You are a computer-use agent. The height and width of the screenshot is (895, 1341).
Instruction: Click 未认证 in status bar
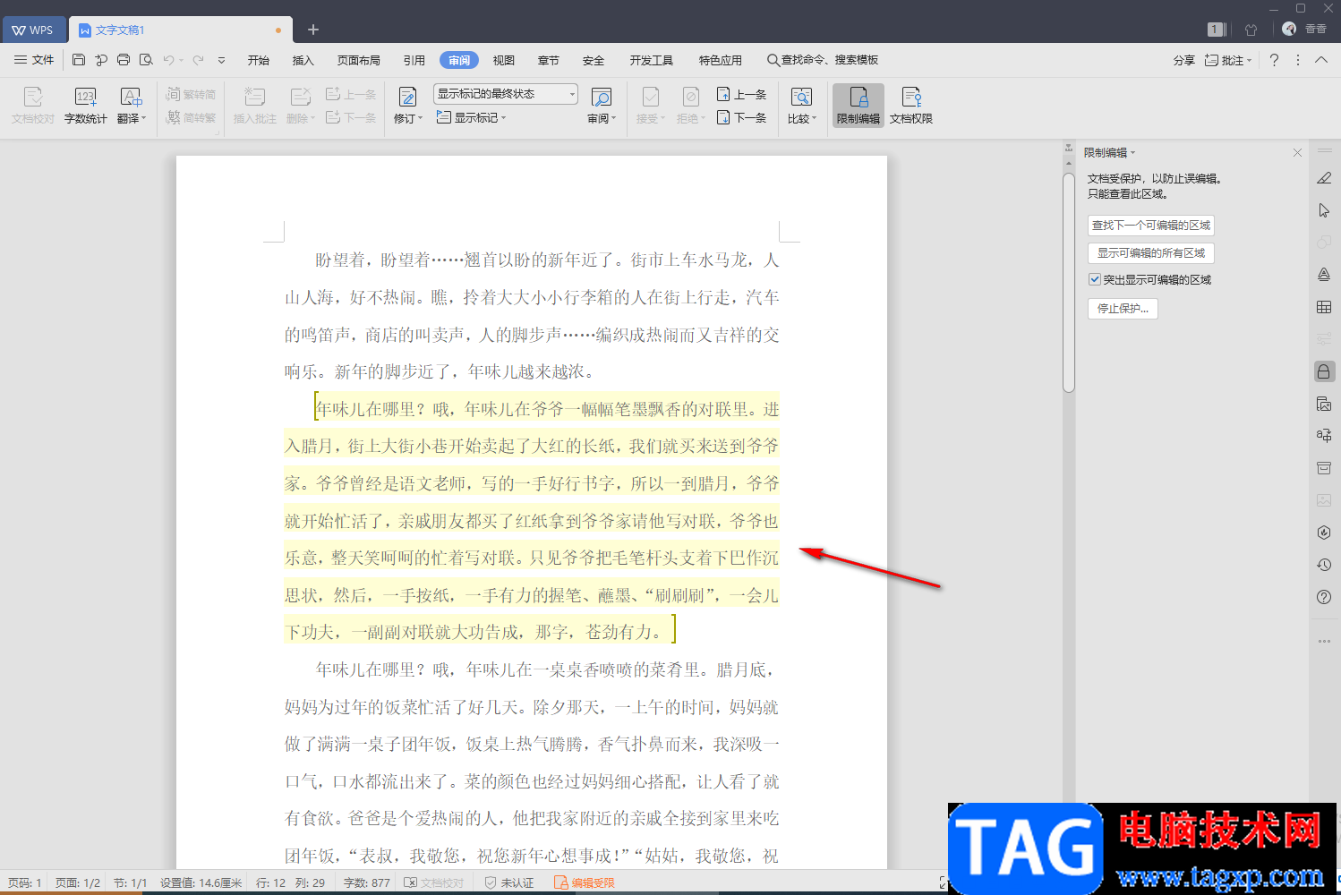509,882
